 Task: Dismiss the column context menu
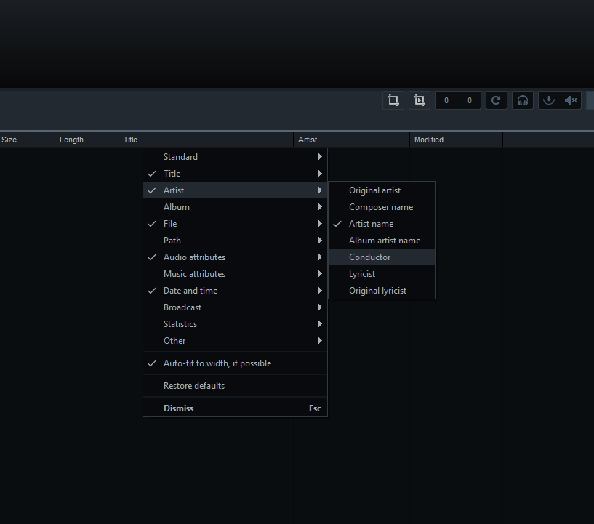(179, 408)
